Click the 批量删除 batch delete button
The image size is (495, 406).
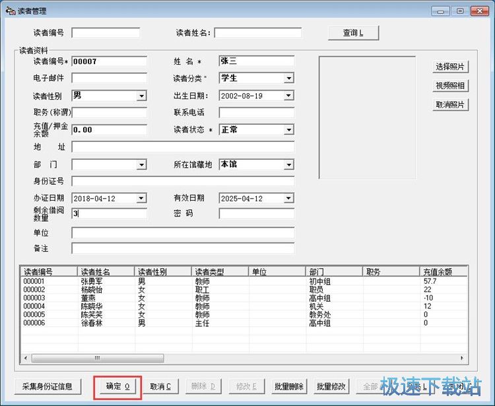tap(288, 386)
